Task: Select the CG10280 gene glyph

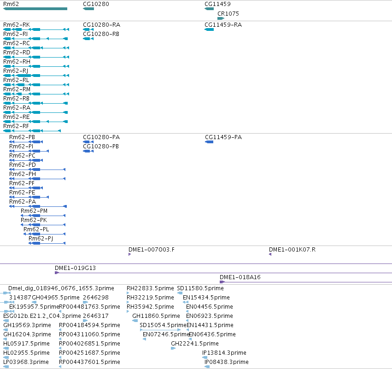Action: click(88, 9)
